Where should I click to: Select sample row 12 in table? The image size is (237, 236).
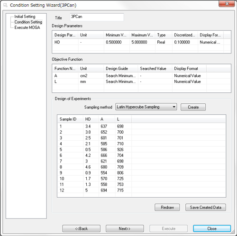pyautogui.click(x=141, y=190)
